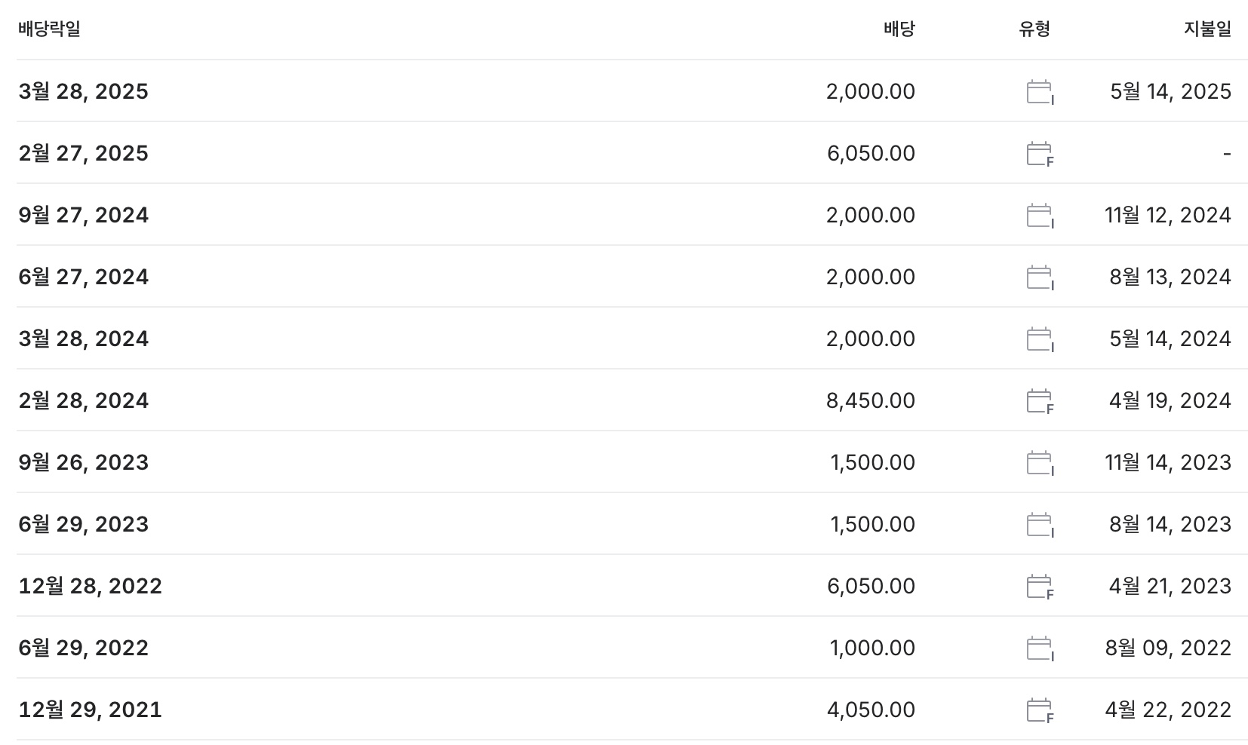The width and height of the screenshot is (1248, 745).
Task: Click the type icon for 3월 28, 2025 row
Action: (x=1040, y=92)
